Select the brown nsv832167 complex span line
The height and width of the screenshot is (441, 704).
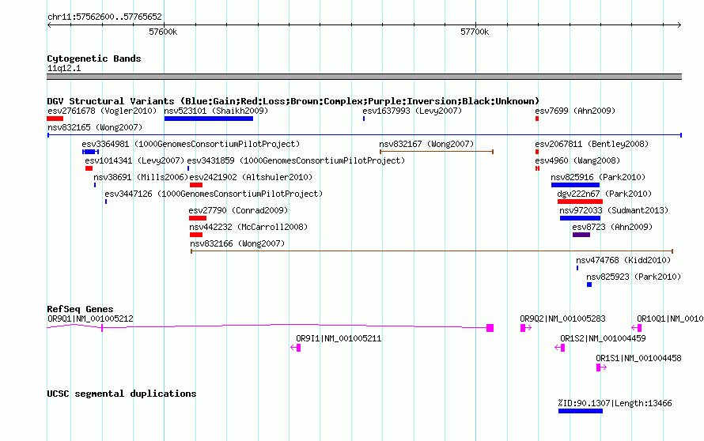tap(437, 152)
